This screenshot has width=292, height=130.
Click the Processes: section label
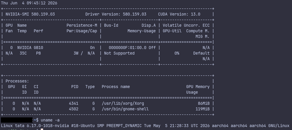pos(17,81)
